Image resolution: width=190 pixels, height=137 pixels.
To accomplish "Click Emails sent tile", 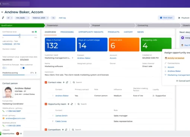I will [x=124, y=45].
